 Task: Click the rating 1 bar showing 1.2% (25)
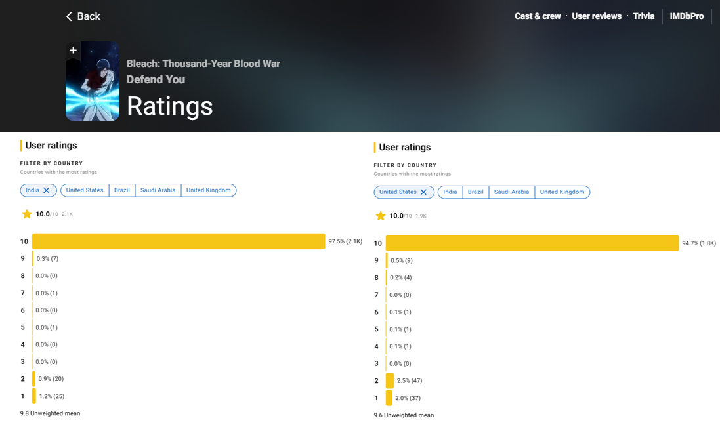[34, 396]
